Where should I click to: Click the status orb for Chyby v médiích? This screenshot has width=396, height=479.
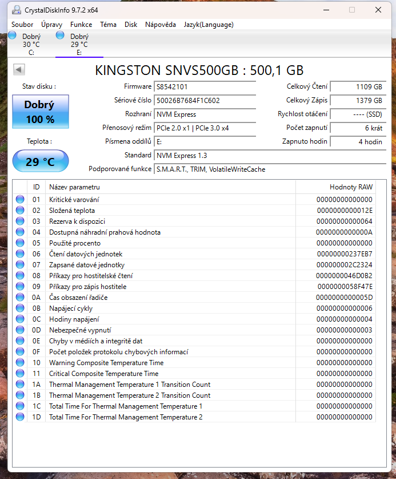coord(20,341)
